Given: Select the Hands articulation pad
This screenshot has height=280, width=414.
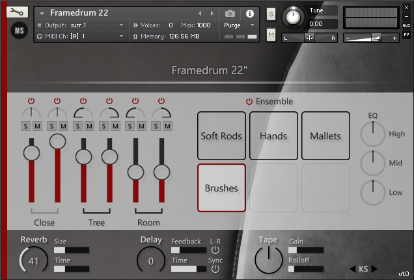Looking at the screenshot, I should pyautogui.click(x=273, y=136).
